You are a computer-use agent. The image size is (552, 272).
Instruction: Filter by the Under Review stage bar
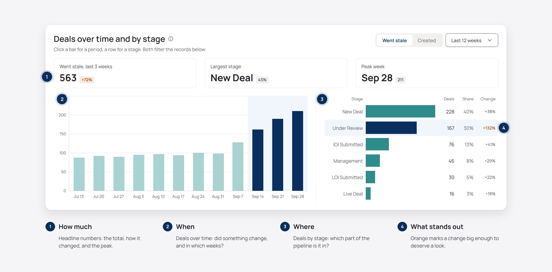pyautogui.click(x=391, y=128)
